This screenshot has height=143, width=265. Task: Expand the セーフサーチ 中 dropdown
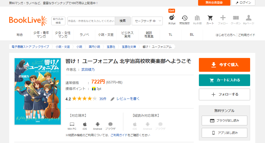[x=147, y=21]
